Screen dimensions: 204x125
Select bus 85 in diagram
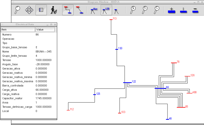pos(181,107)
